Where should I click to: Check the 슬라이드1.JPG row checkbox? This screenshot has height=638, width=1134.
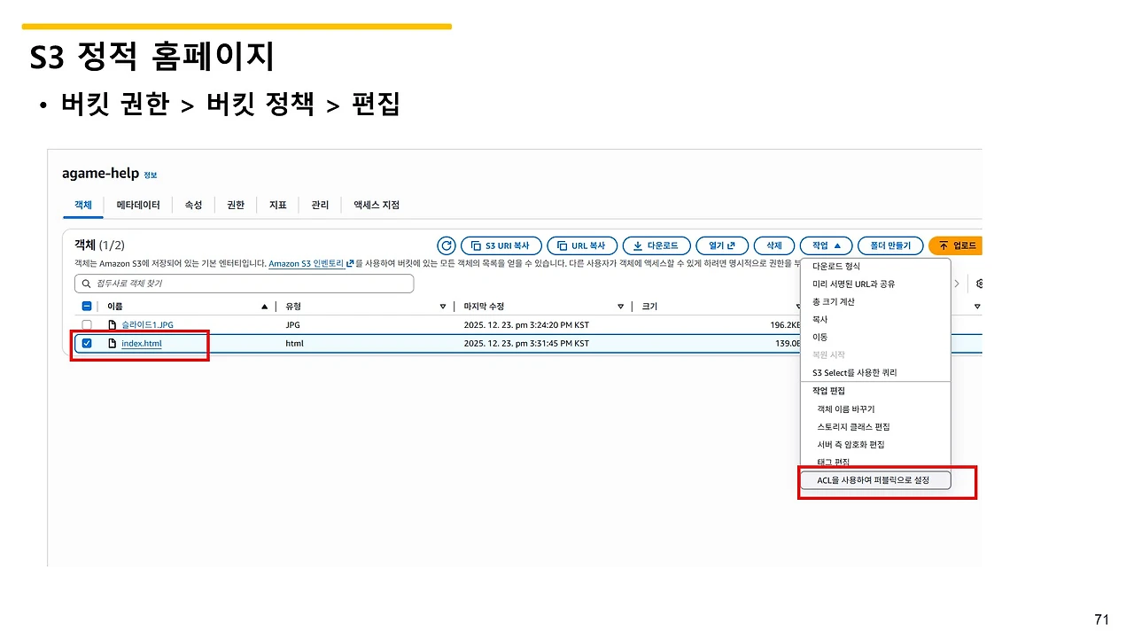[86, 324]
